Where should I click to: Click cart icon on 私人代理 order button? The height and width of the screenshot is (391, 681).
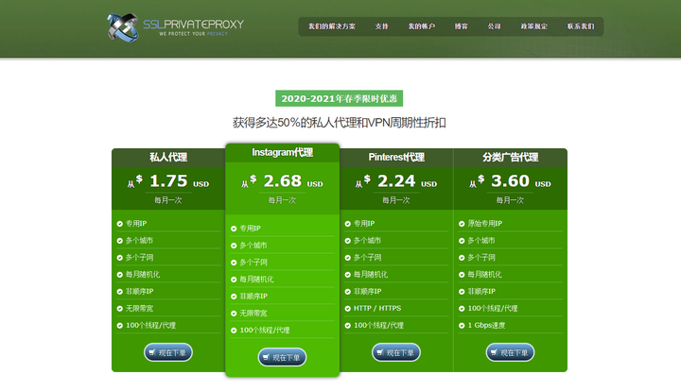coord(152,352)
